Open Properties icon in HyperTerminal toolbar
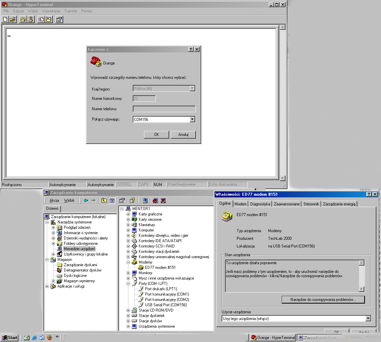 (x=59, y=19)
